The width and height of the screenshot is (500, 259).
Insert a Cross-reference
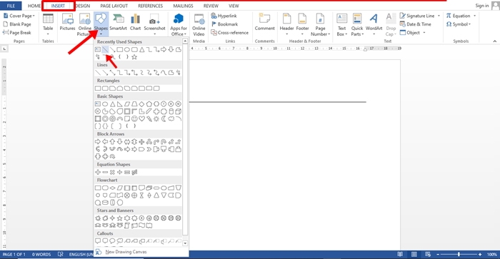tap(229, 33)
